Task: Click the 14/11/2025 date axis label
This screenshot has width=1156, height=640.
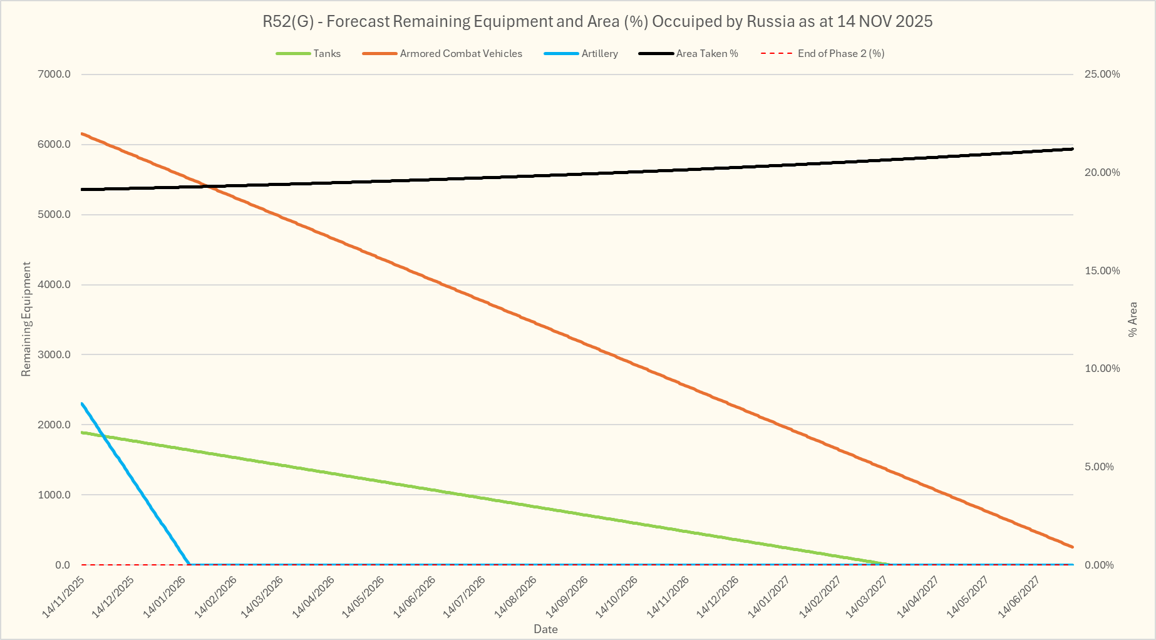Action: coord(63,597)
